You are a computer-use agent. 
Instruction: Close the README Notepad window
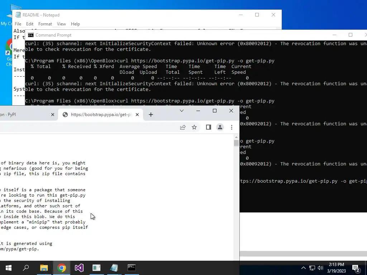(273, 15)
